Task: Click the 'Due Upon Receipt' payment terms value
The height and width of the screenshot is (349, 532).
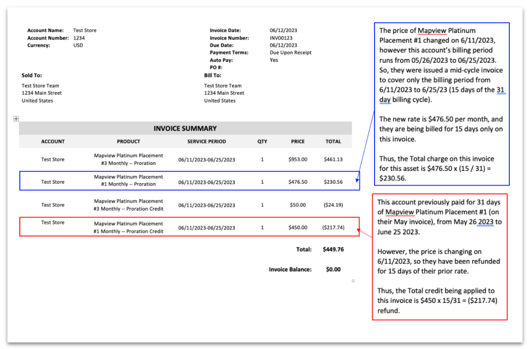Action: point(290,53)
